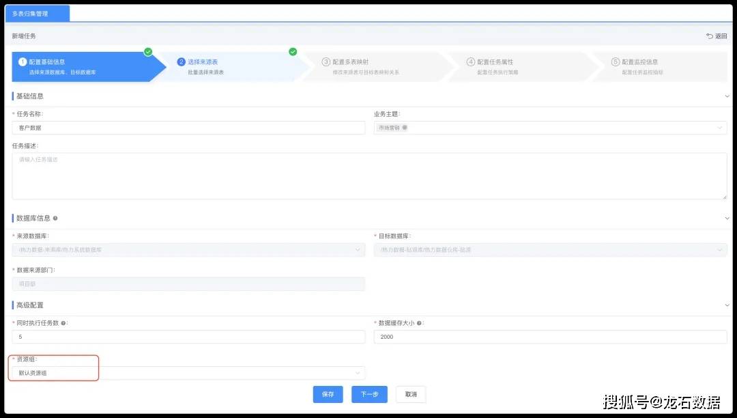Click the step 3 配置多表映射 number icon

pyautogui.click(x=326, y=62)
